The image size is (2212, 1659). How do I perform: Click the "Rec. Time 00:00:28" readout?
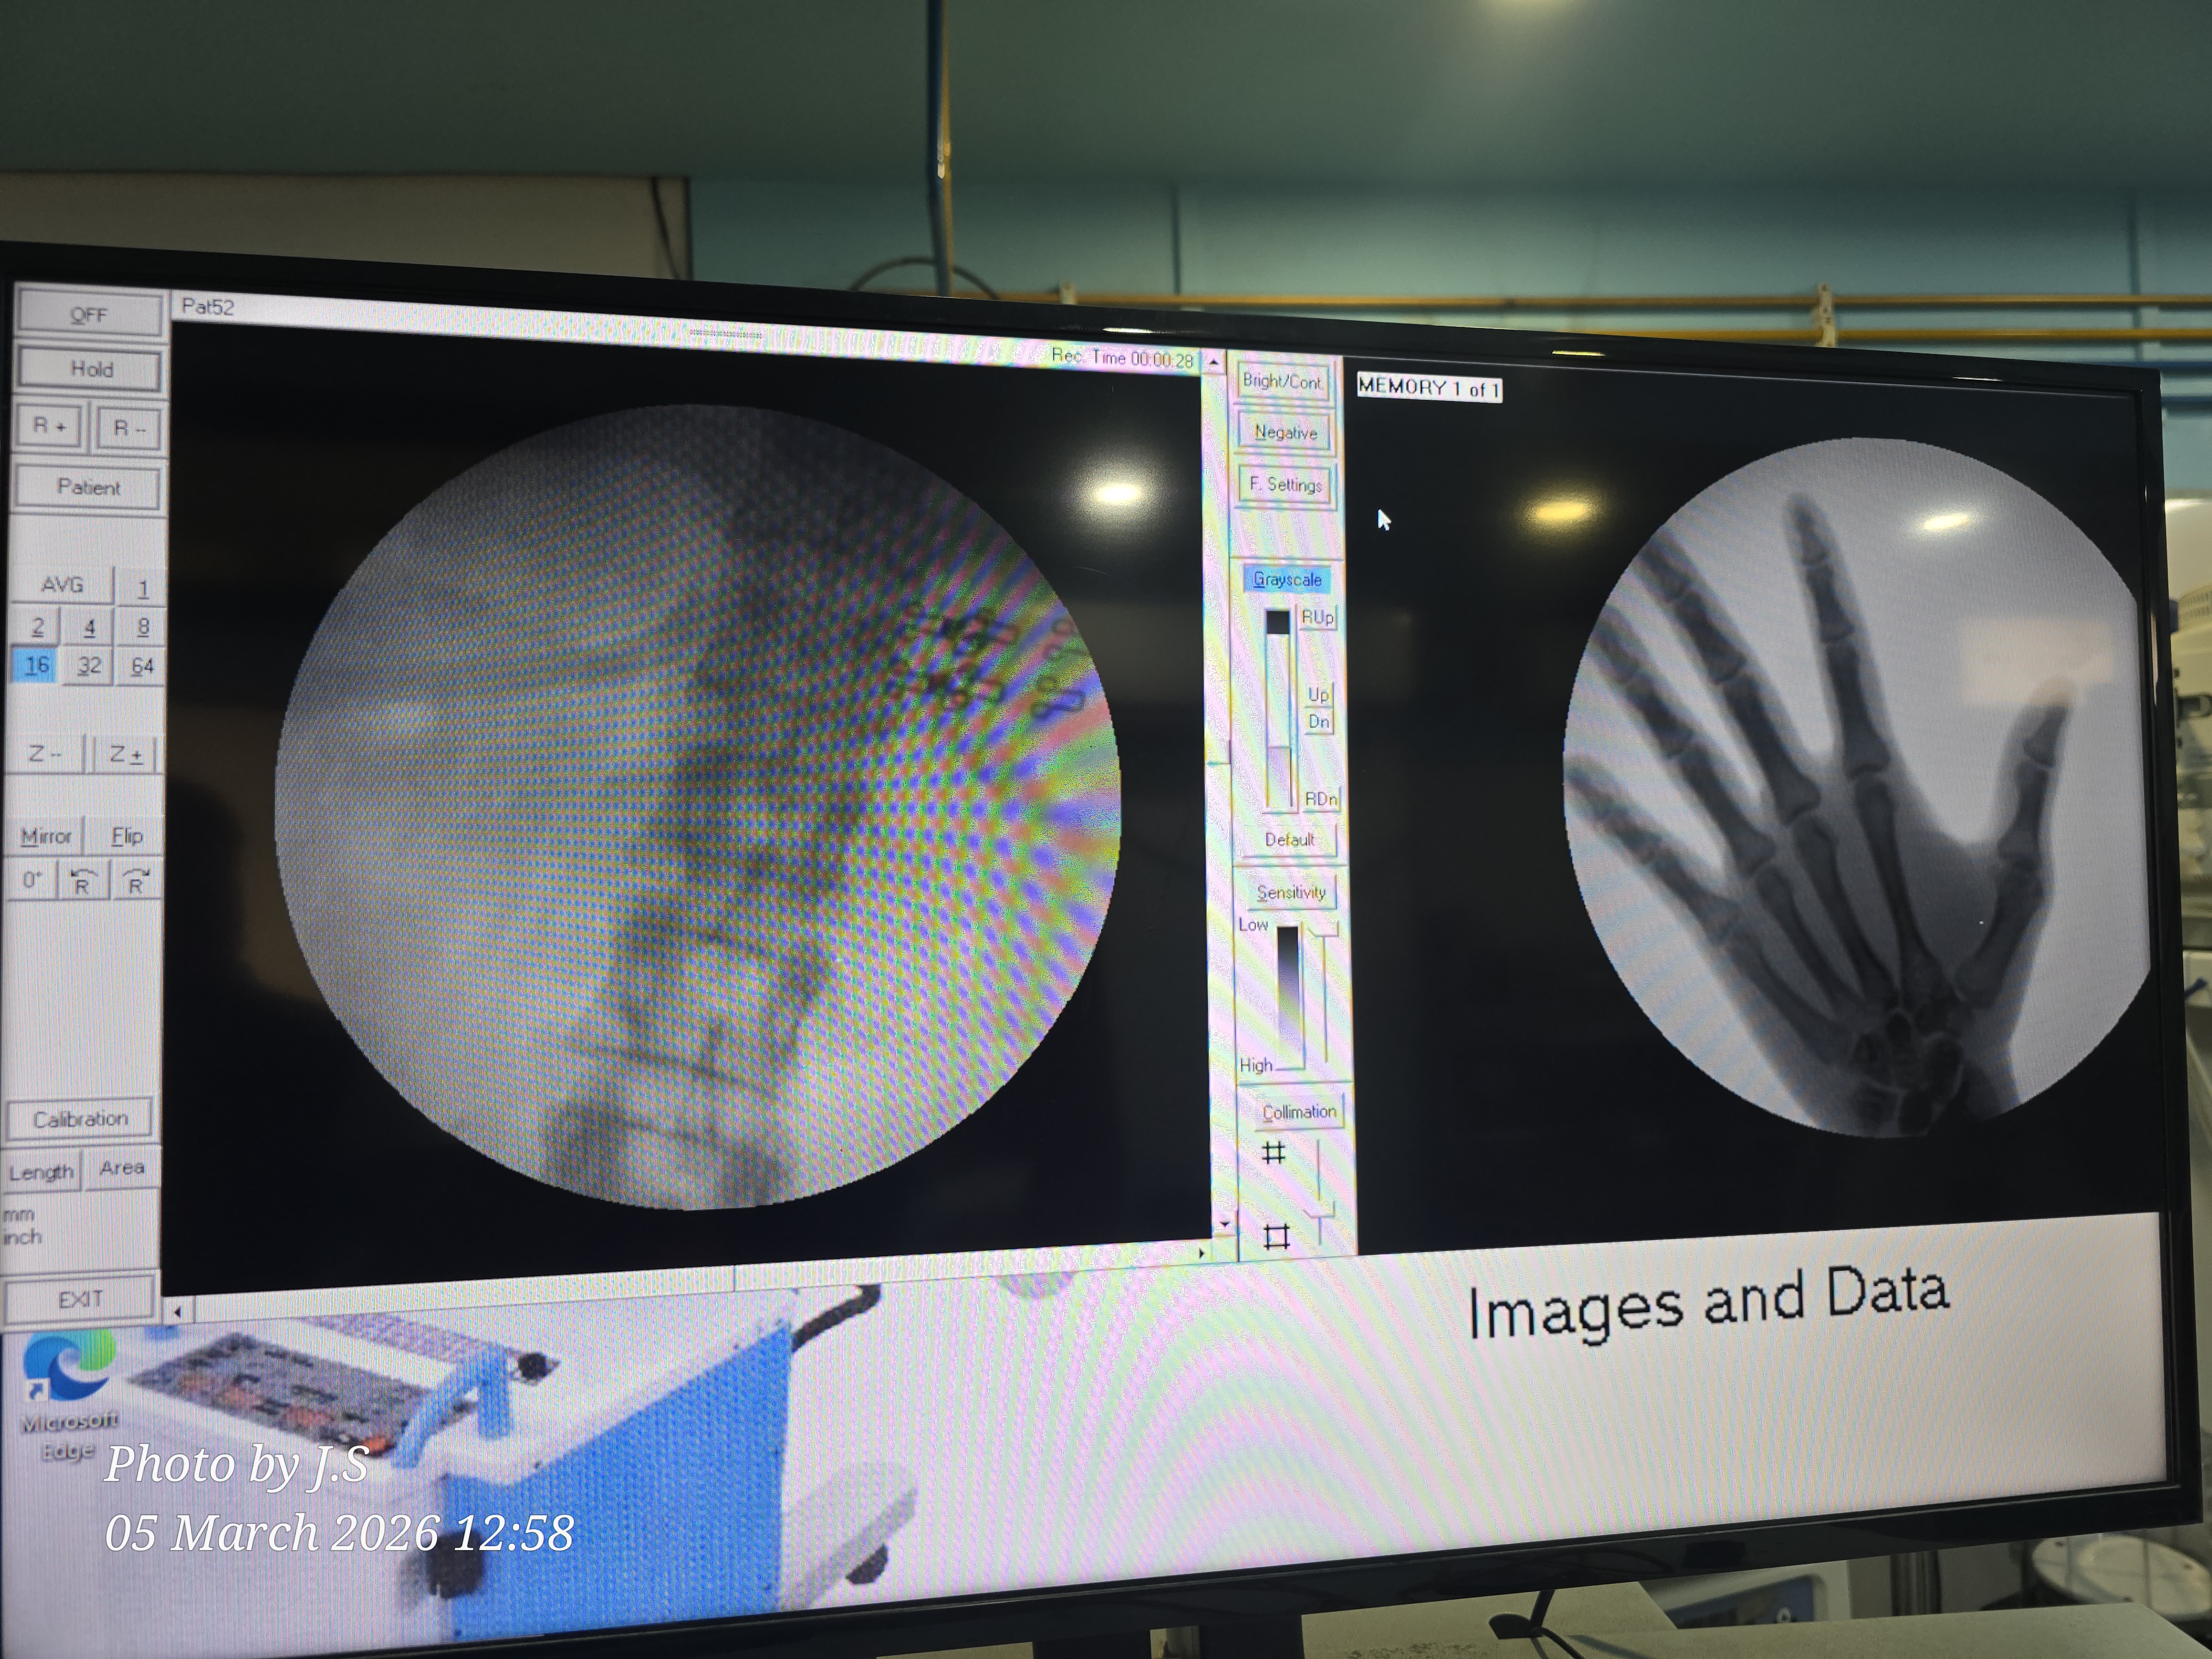[x=1122, y=358]
